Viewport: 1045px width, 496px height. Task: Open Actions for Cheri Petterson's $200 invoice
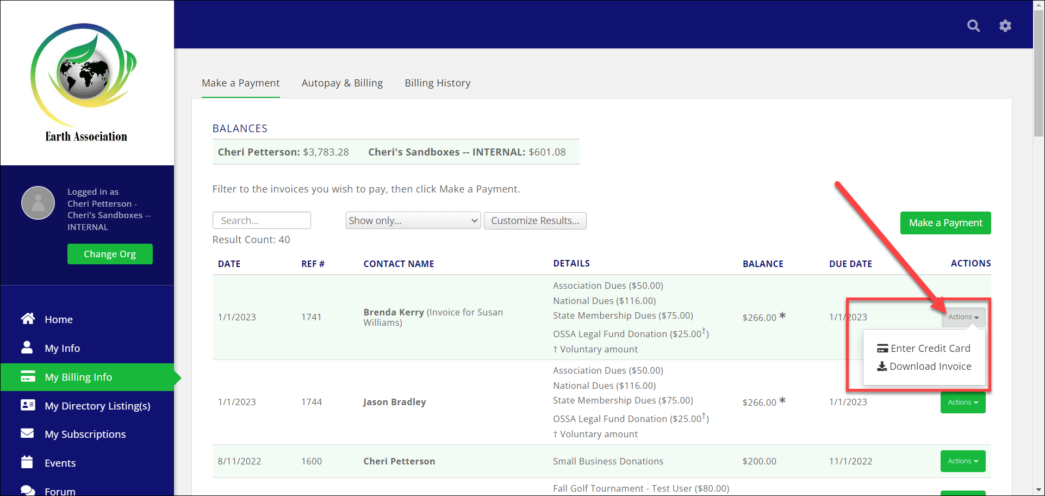pyautogui.click(x=962, y=461)
